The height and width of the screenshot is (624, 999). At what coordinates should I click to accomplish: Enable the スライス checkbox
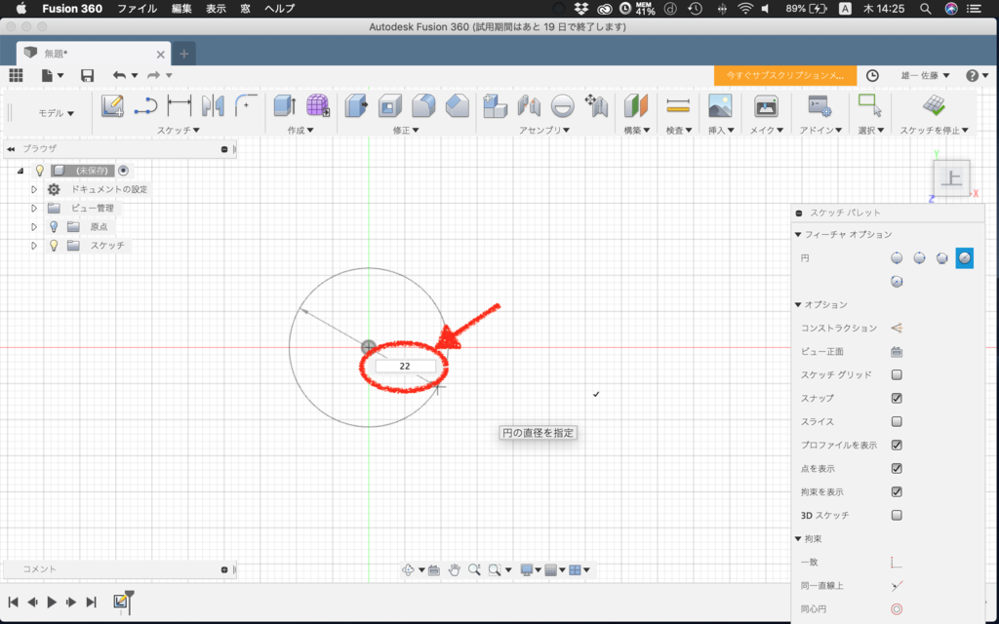(x=897, y=421)
